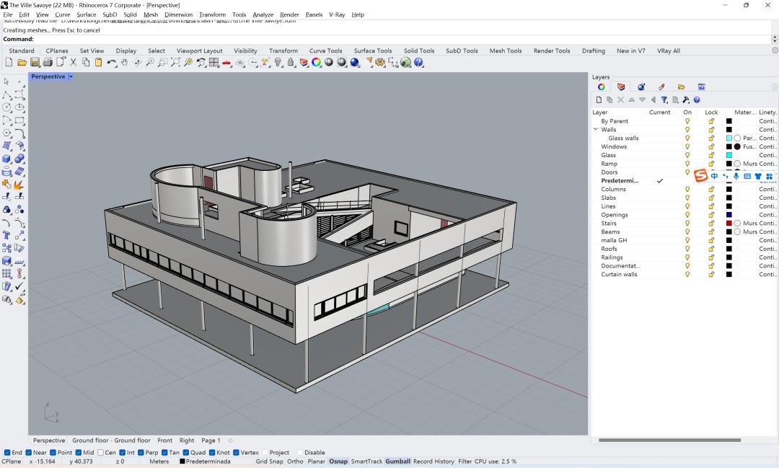Toggle Ortho in status bar
Image resolution: width=779 pixels, height=468 pixels.
tap(295, 462)
